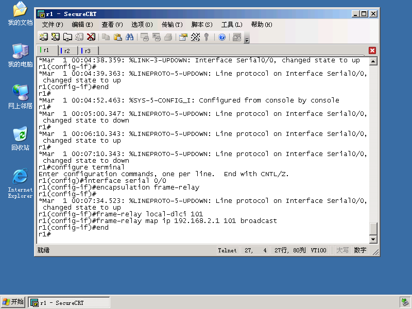412x309 pixels.
Task: Click the Print Screen icon
Action: point(145,37)
